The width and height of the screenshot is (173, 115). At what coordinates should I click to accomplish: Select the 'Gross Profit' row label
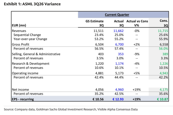(21, 45)
